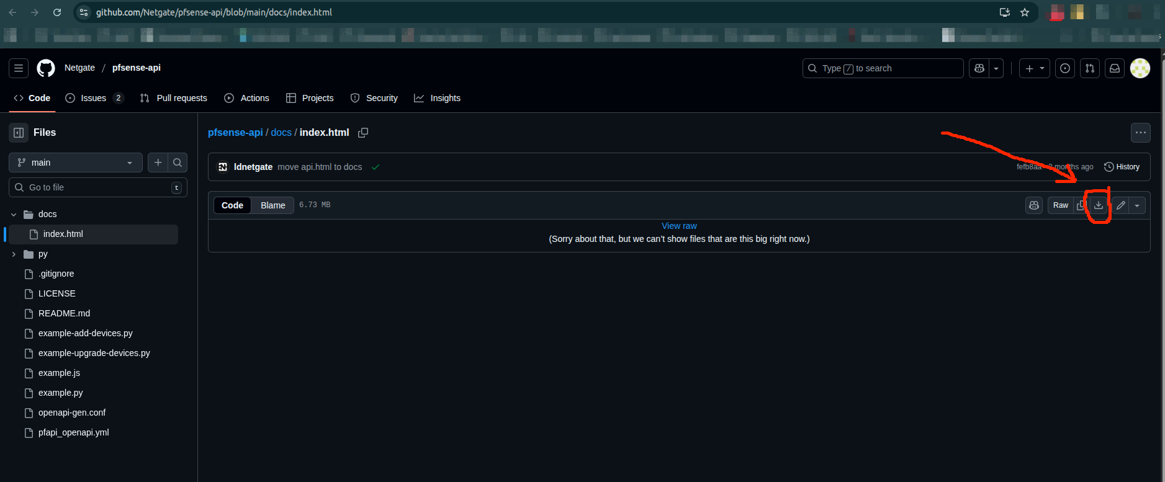
Task: Add a new file with the plus button
Action: tap(158, 163)
